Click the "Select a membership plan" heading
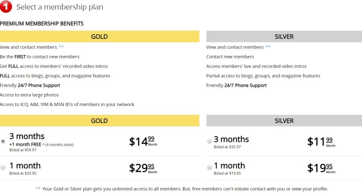Screen dimensions: 362x196 tap(60, 7)
